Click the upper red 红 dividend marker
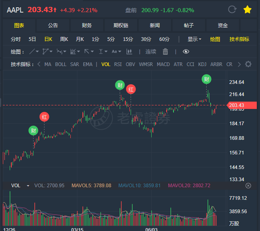Screen dimensions: 260x231 131,89
